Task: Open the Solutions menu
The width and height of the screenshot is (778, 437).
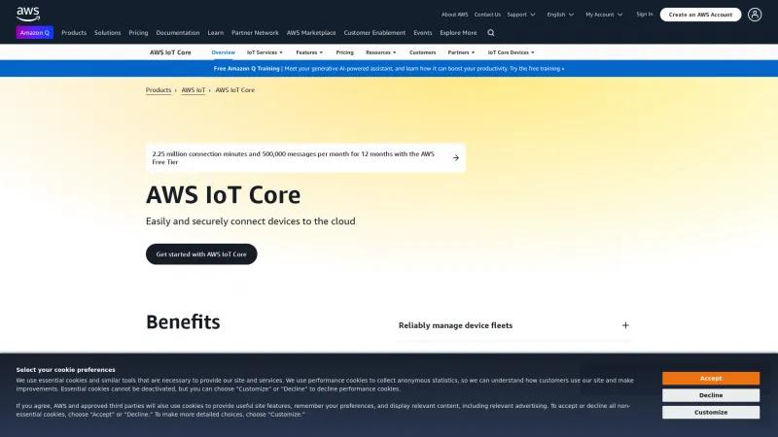Action: pos(107,33)
